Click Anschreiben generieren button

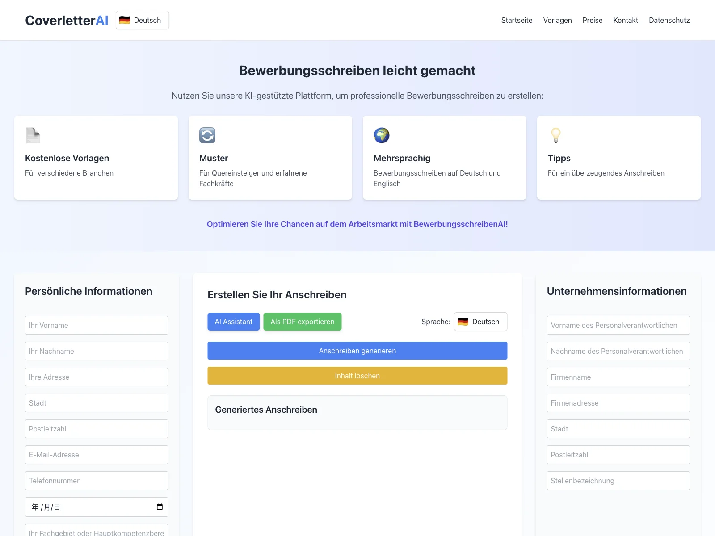click(357, 351)
